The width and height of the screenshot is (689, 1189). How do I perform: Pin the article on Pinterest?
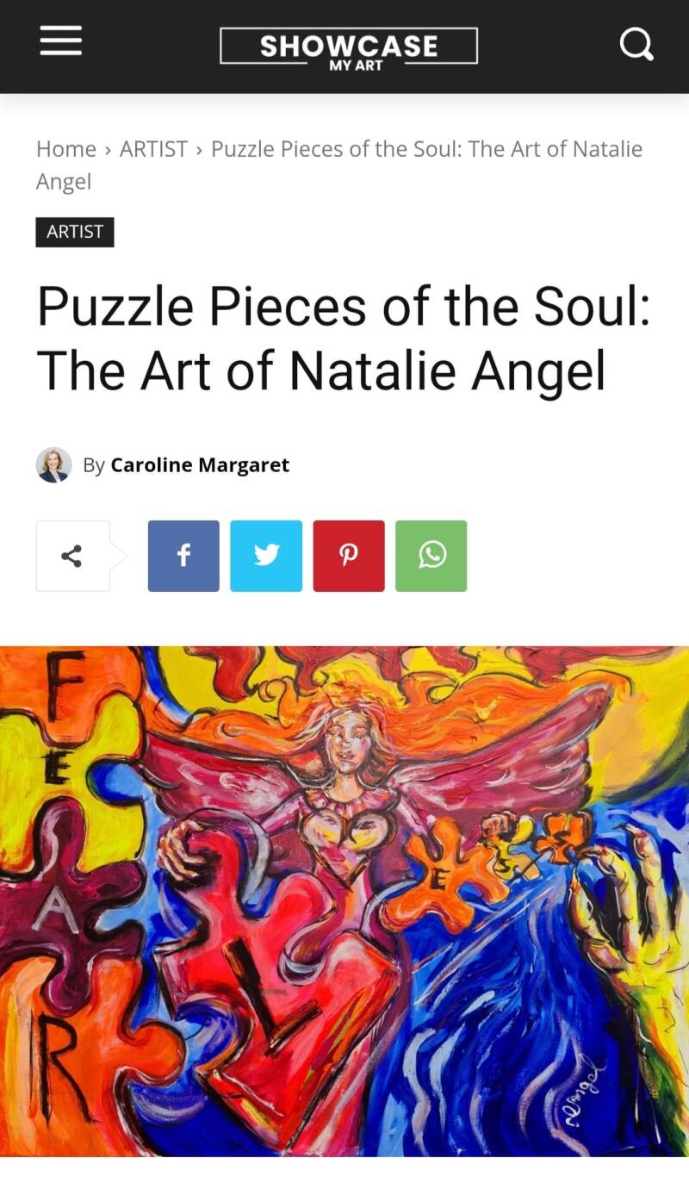[x=349, y=556]
